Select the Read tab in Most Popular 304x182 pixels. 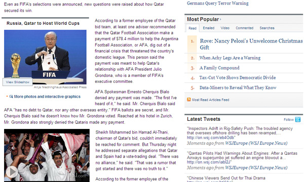[193, 28]
